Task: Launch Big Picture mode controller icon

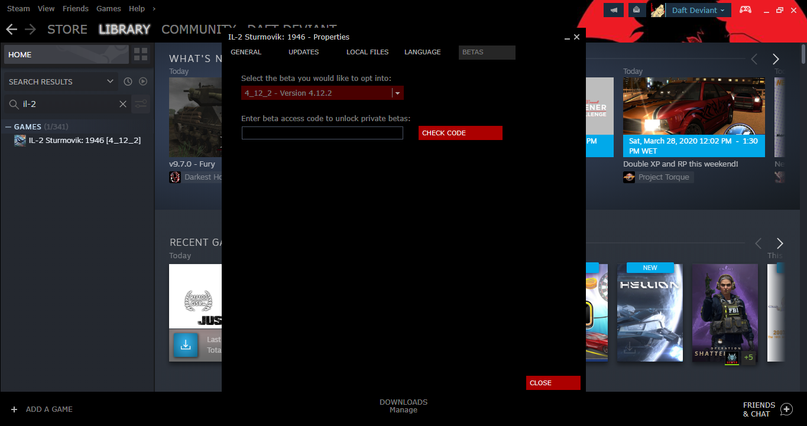Action: point(745,9)
